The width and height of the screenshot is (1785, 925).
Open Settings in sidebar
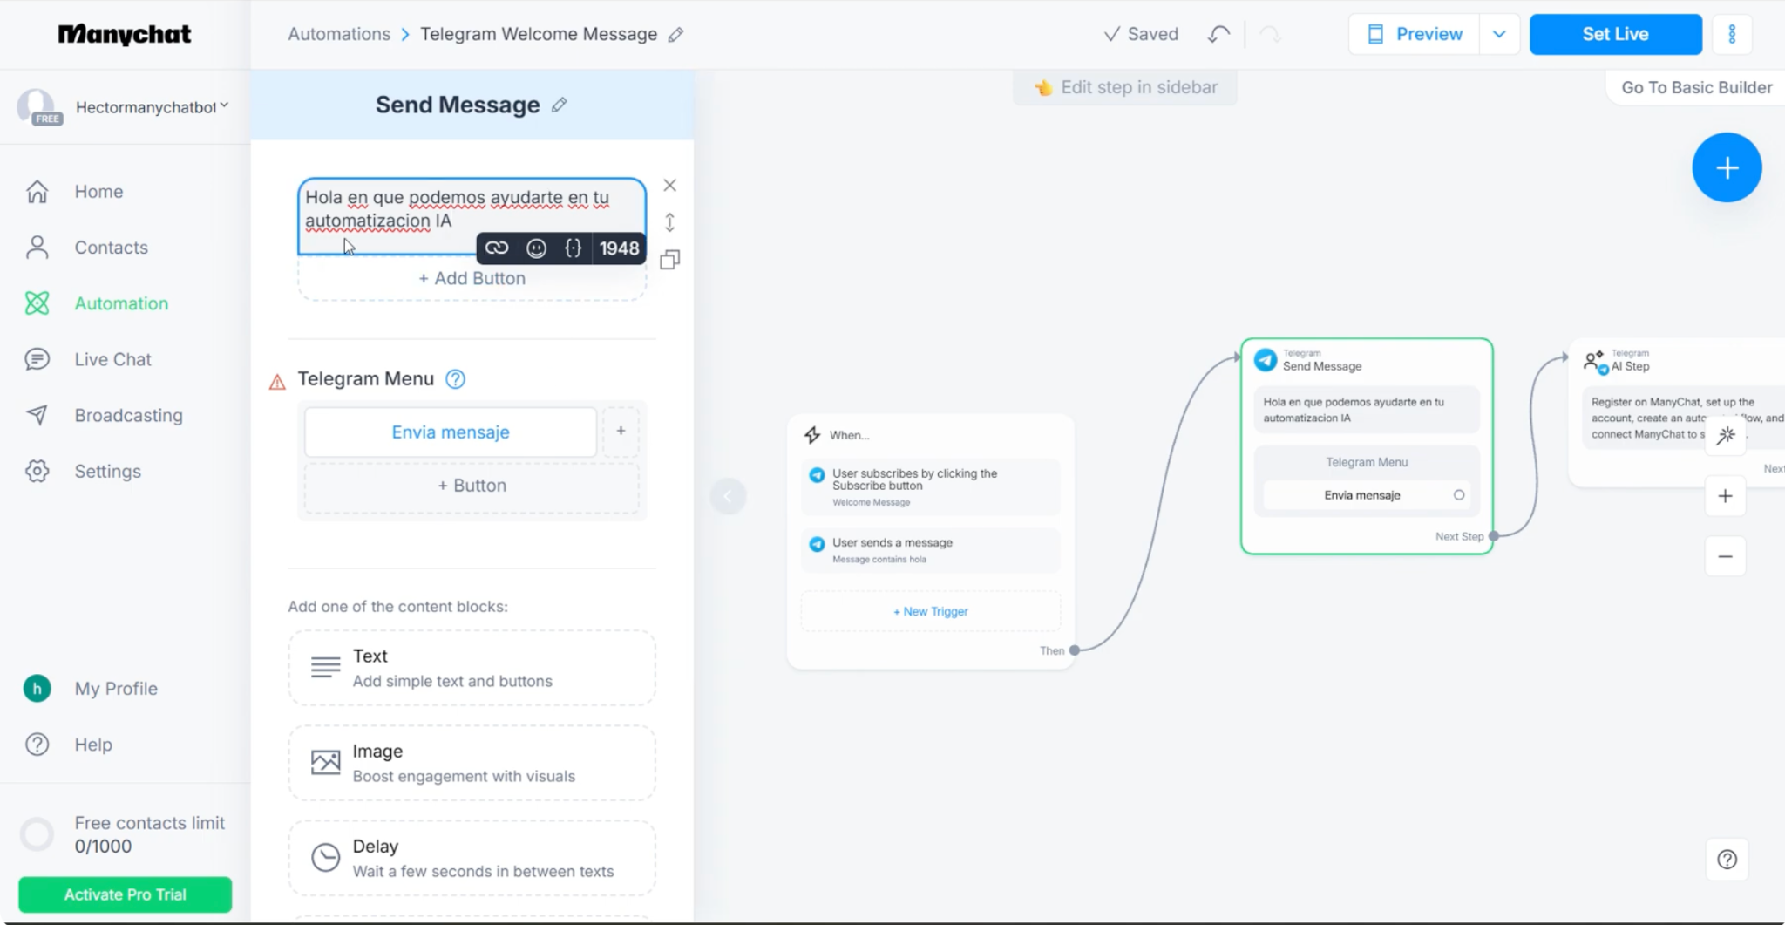point(107,471)
